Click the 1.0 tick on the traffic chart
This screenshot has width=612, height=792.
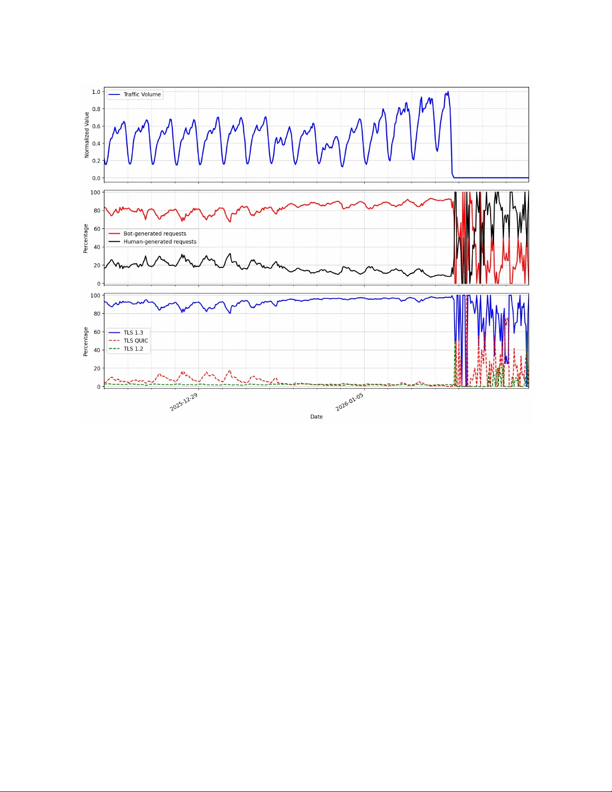tap(96, 92)
